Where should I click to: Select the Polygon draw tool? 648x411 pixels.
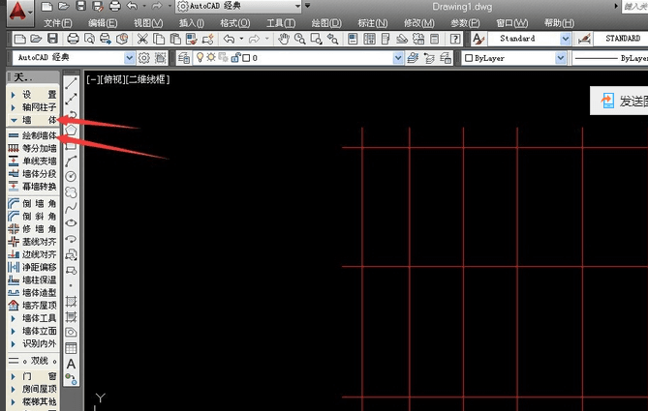tap(71, 130)
